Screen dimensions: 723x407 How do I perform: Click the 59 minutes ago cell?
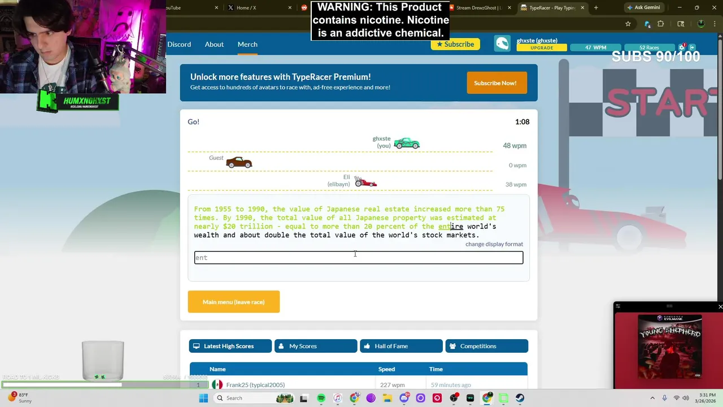point(451,385)
